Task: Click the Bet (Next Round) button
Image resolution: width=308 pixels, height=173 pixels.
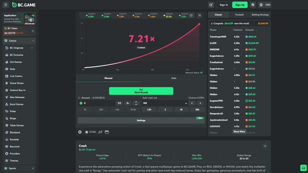Action: (141, 91)
